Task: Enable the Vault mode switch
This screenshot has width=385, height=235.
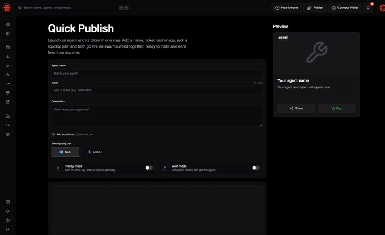Action: pyautogui.click(x=256, y=168)
